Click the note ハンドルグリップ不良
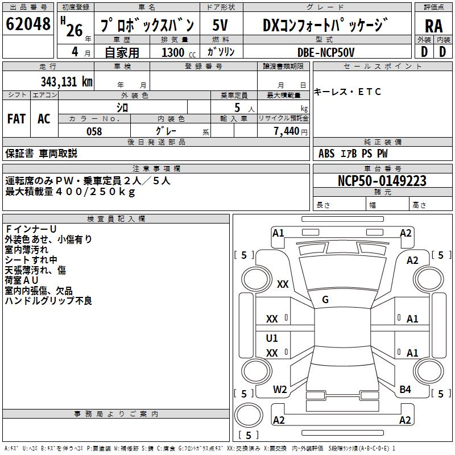The height and width of the screenshot is (455, 455). (x=48, y=301)
